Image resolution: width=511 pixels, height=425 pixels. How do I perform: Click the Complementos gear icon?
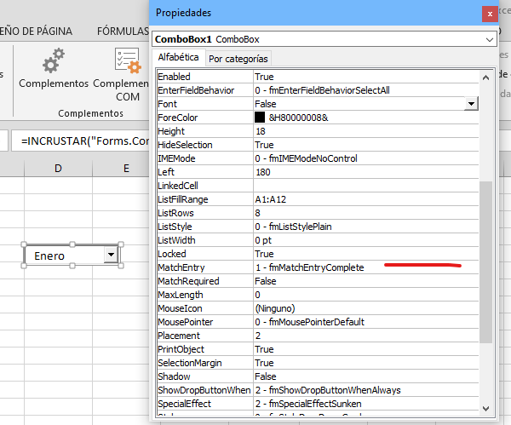point(53,61)
